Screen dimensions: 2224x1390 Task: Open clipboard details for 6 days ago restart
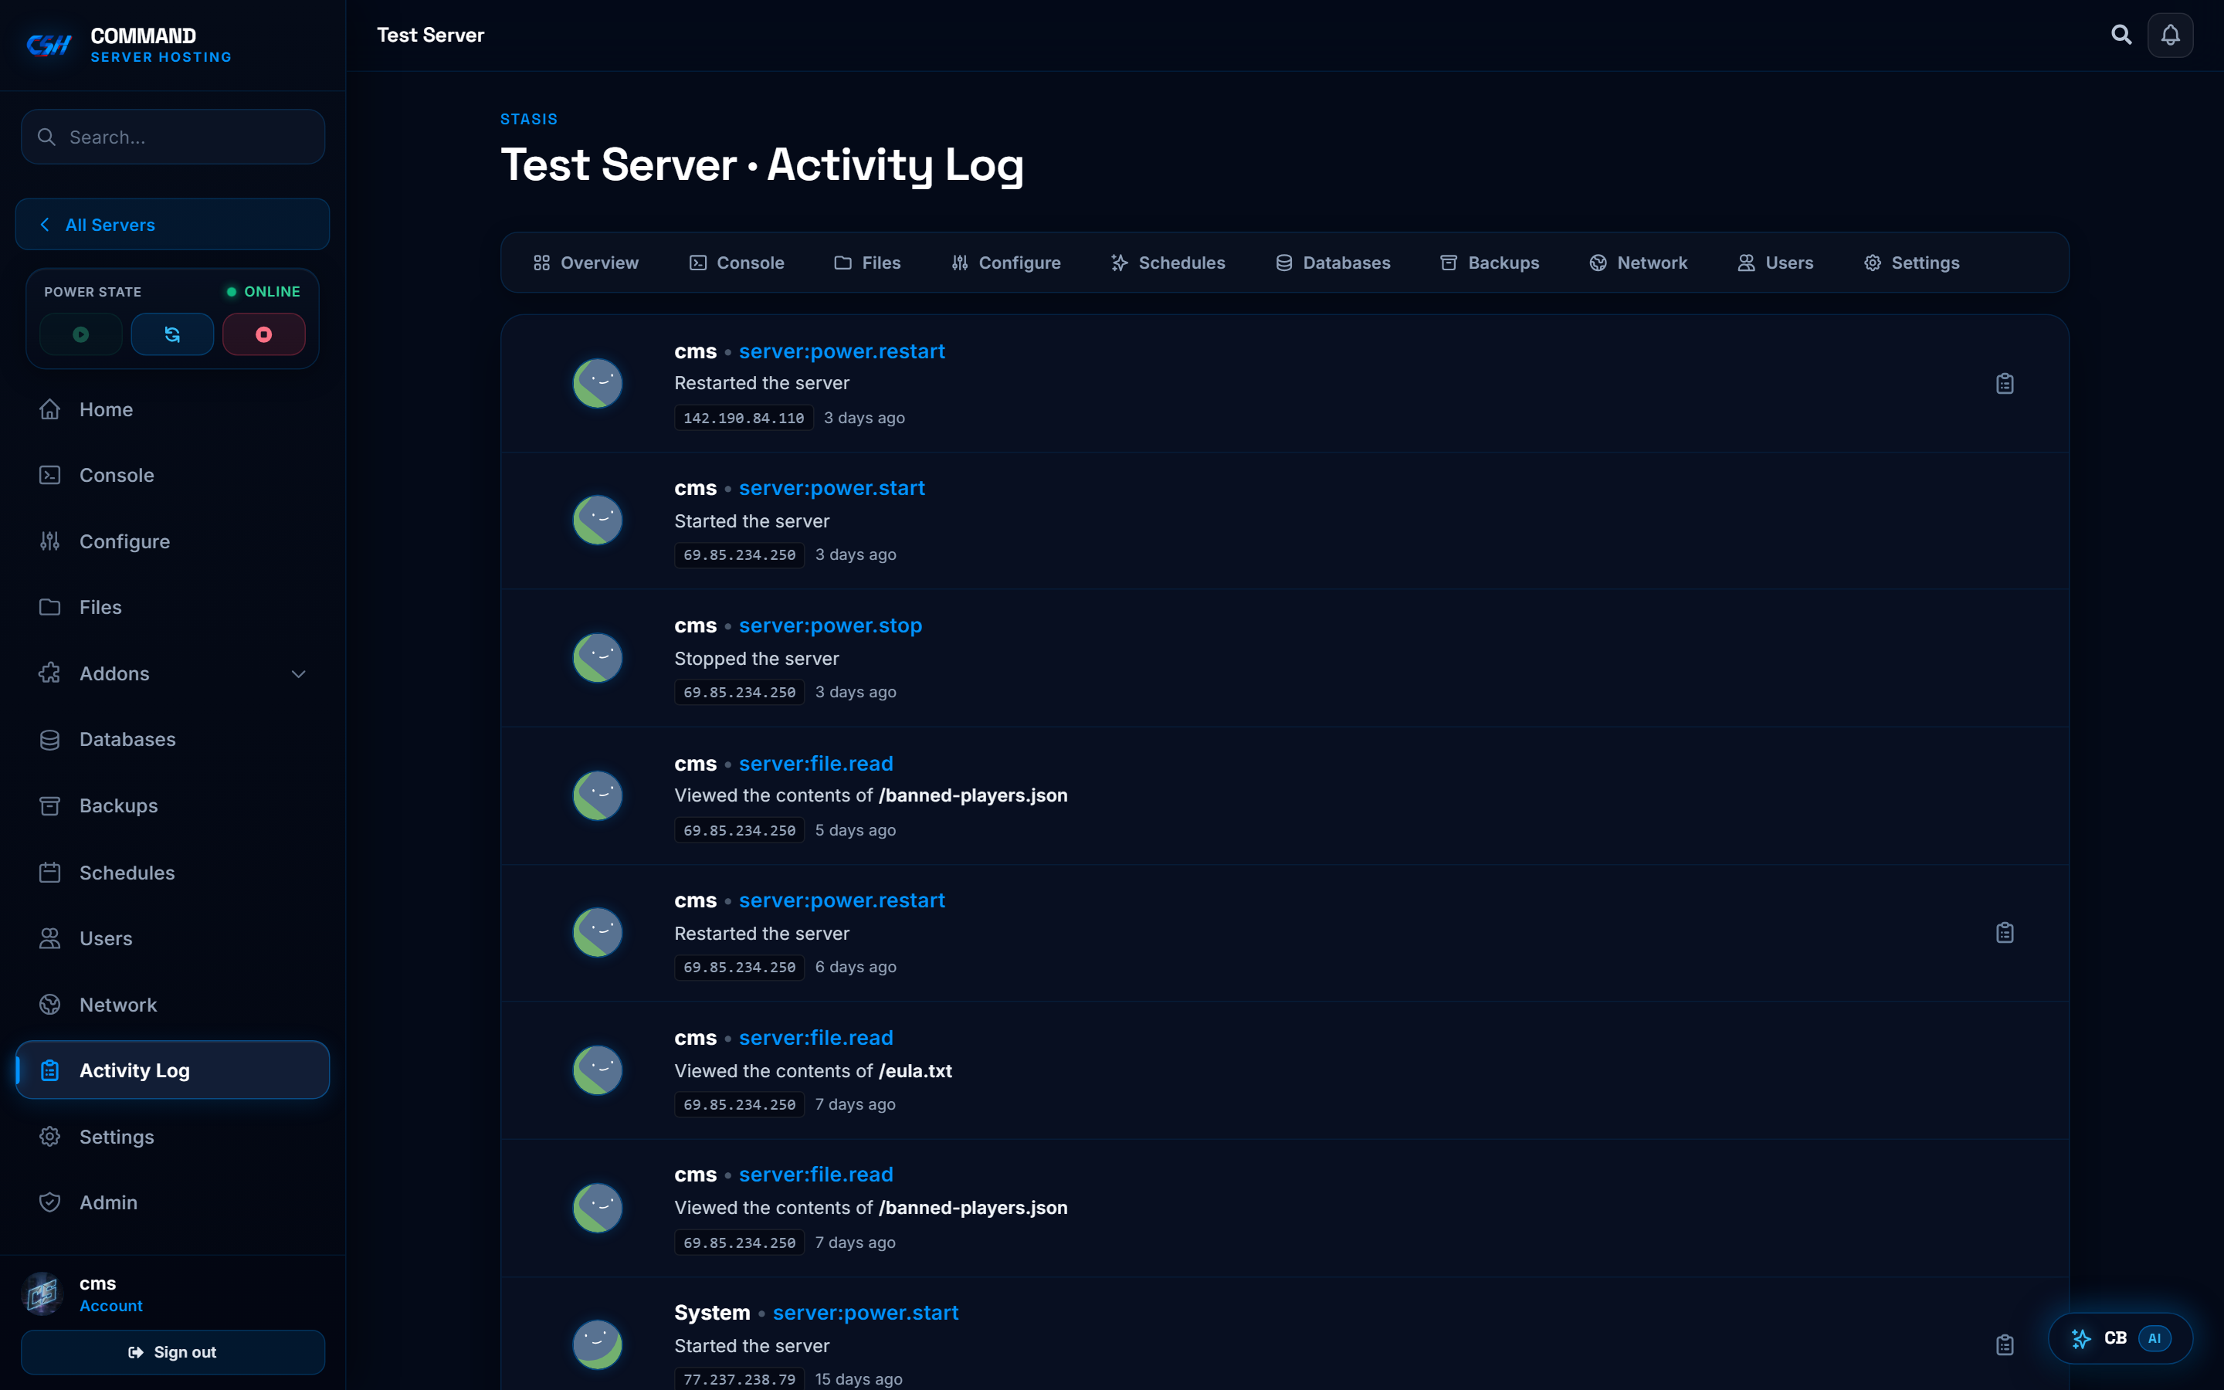point(2005,932)
